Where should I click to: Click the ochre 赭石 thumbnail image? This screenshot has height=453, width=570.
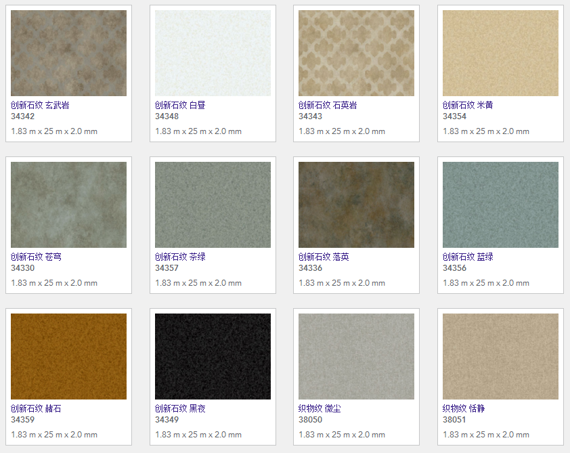point(68,356)
